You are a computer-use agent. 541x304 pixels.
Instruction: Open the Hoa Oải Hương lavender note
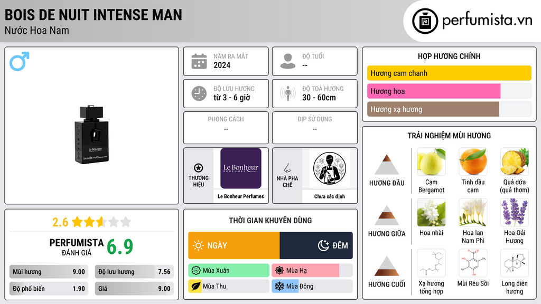pos(515,212)
